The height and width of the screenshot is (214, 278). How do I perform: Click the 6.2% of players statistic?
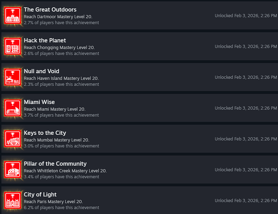pos(61,208)
